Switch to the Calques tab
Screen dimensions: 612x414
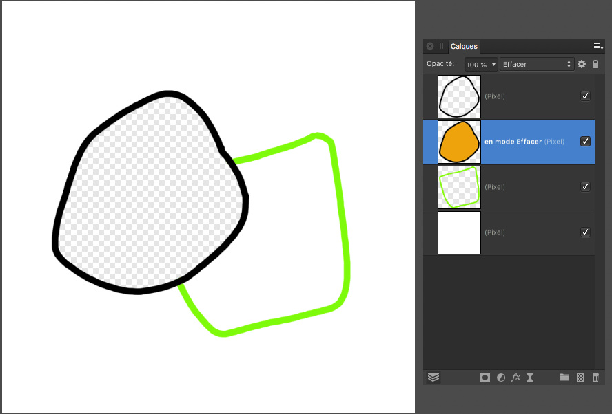(464, 46)
